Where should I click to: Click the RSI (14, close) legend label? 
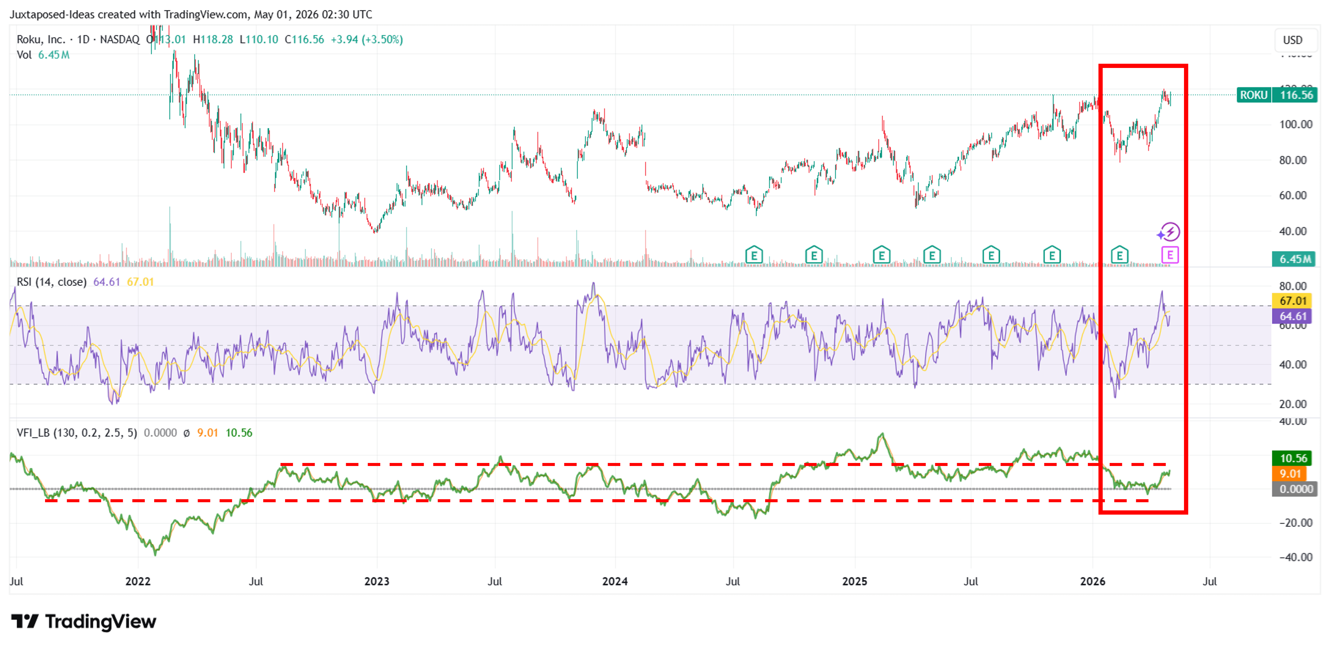(x=51, y=282)
